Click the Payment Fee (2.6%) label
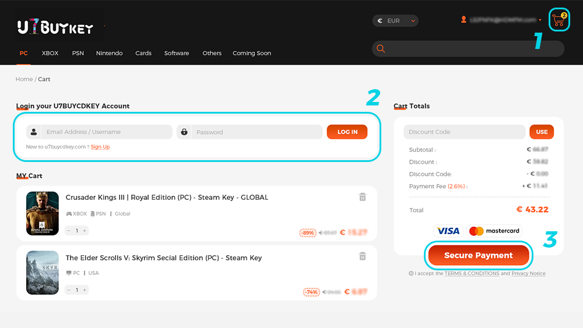This screenshot has width=583, height=328. click(x=438, y=186)
